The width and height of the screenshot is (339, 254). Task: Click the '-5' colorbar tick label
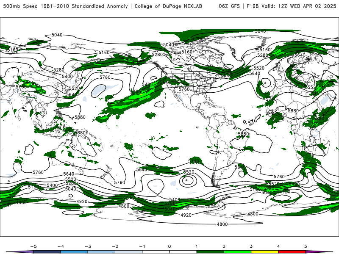click(x=33, y=246)
